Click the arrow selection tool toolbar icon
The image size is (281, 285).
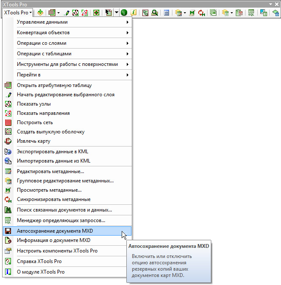(109, 13)
